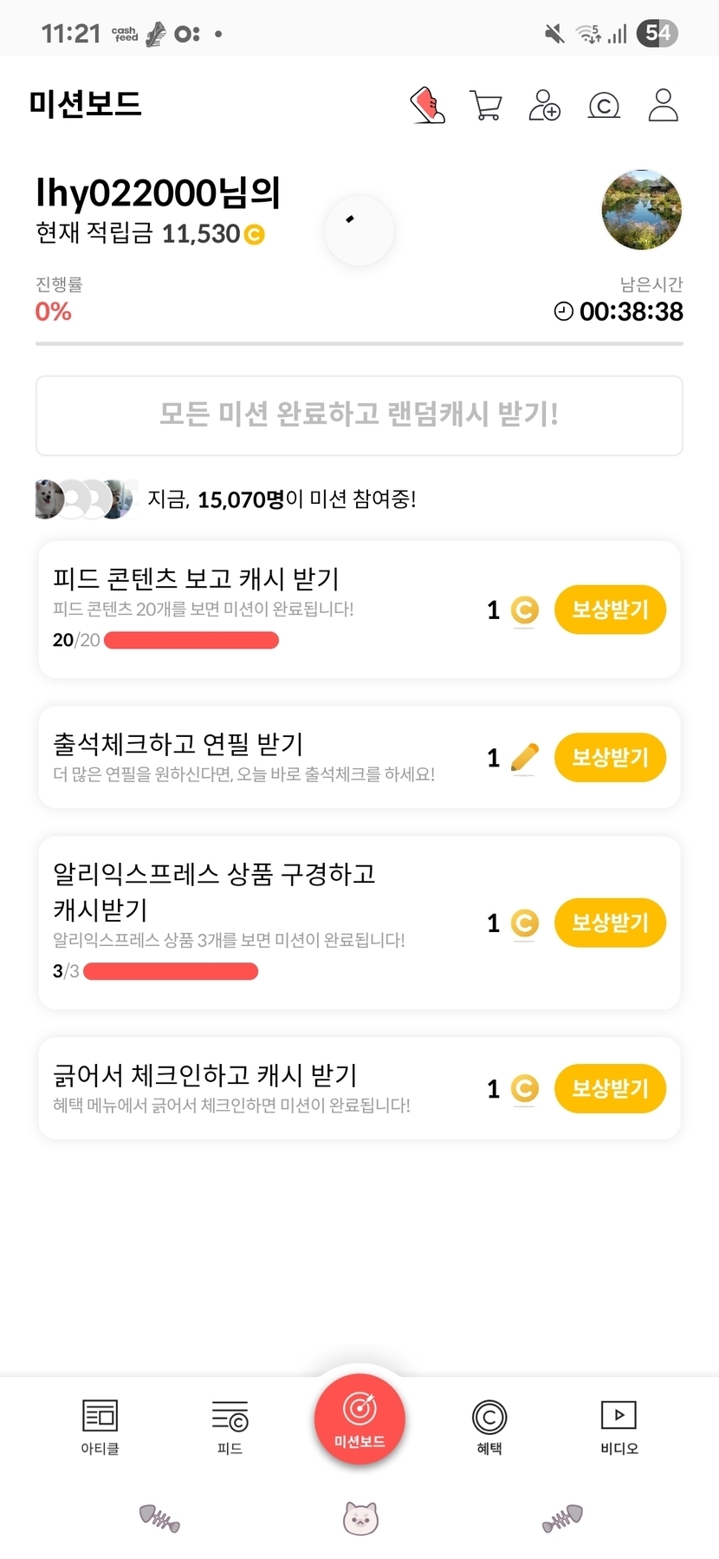The width and height of the screenshot is (719, 1559).
Task: Claim reward for 긁어서 체크인 mission
Action: (x=610, y=1087)
